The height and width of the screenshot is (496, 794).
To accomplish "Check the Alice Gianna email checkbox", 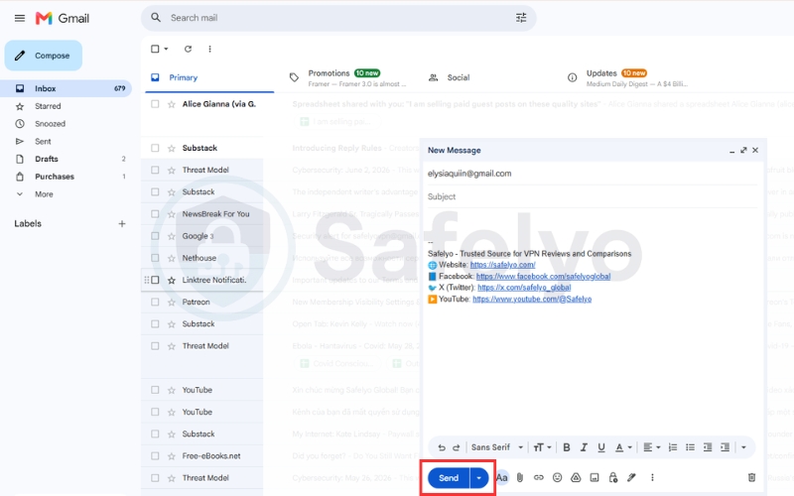I will 155,104.
